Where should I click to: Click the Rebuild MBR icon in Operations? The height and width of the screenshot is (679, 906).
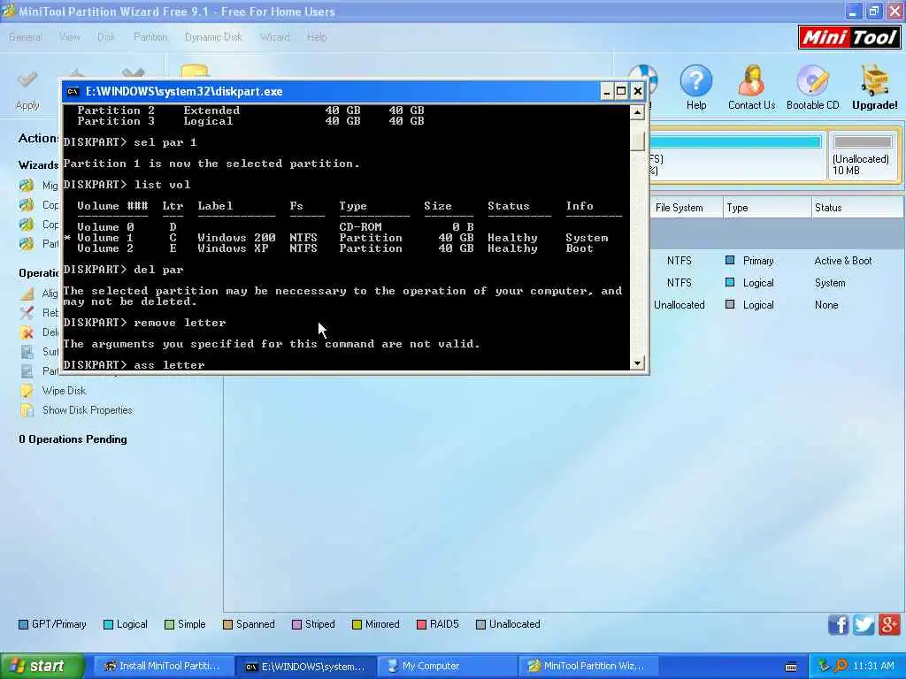[27, 313]
